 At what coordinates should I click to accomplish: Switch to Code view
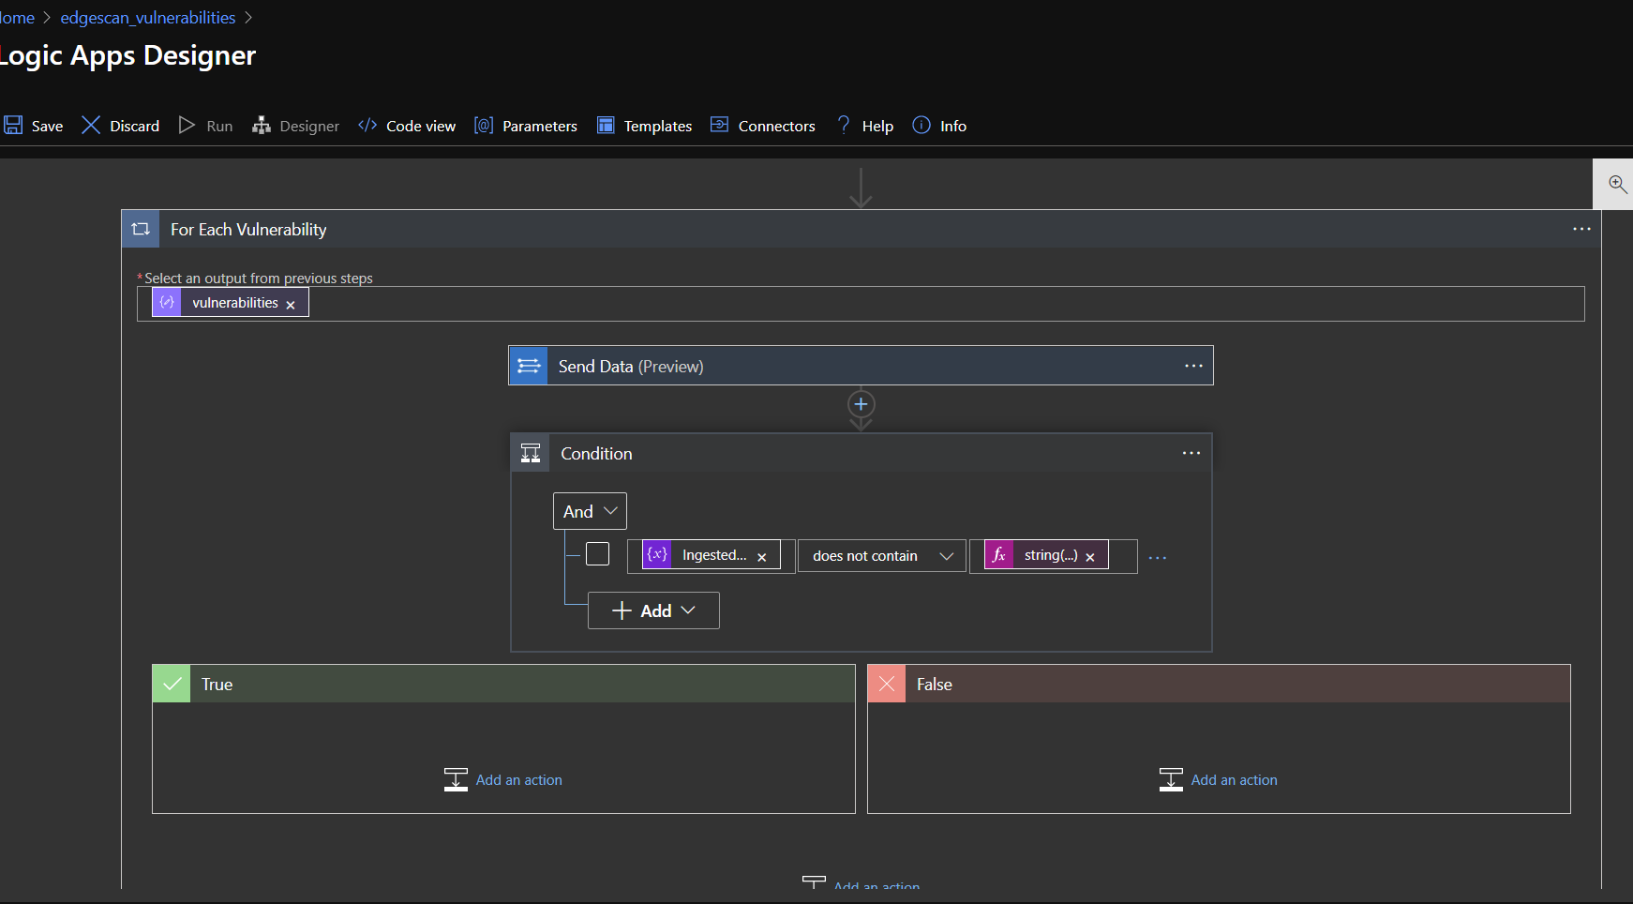point(407,126)
